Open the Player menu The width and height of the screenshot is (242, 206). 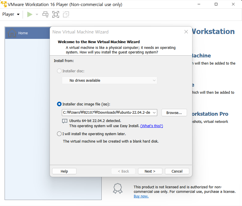click(11, 14)
